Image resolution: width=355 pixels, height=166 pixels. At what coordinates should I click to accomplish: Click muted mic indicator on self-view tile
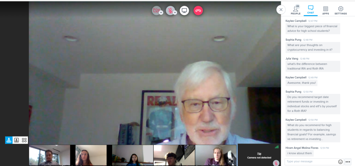[276, 163]
